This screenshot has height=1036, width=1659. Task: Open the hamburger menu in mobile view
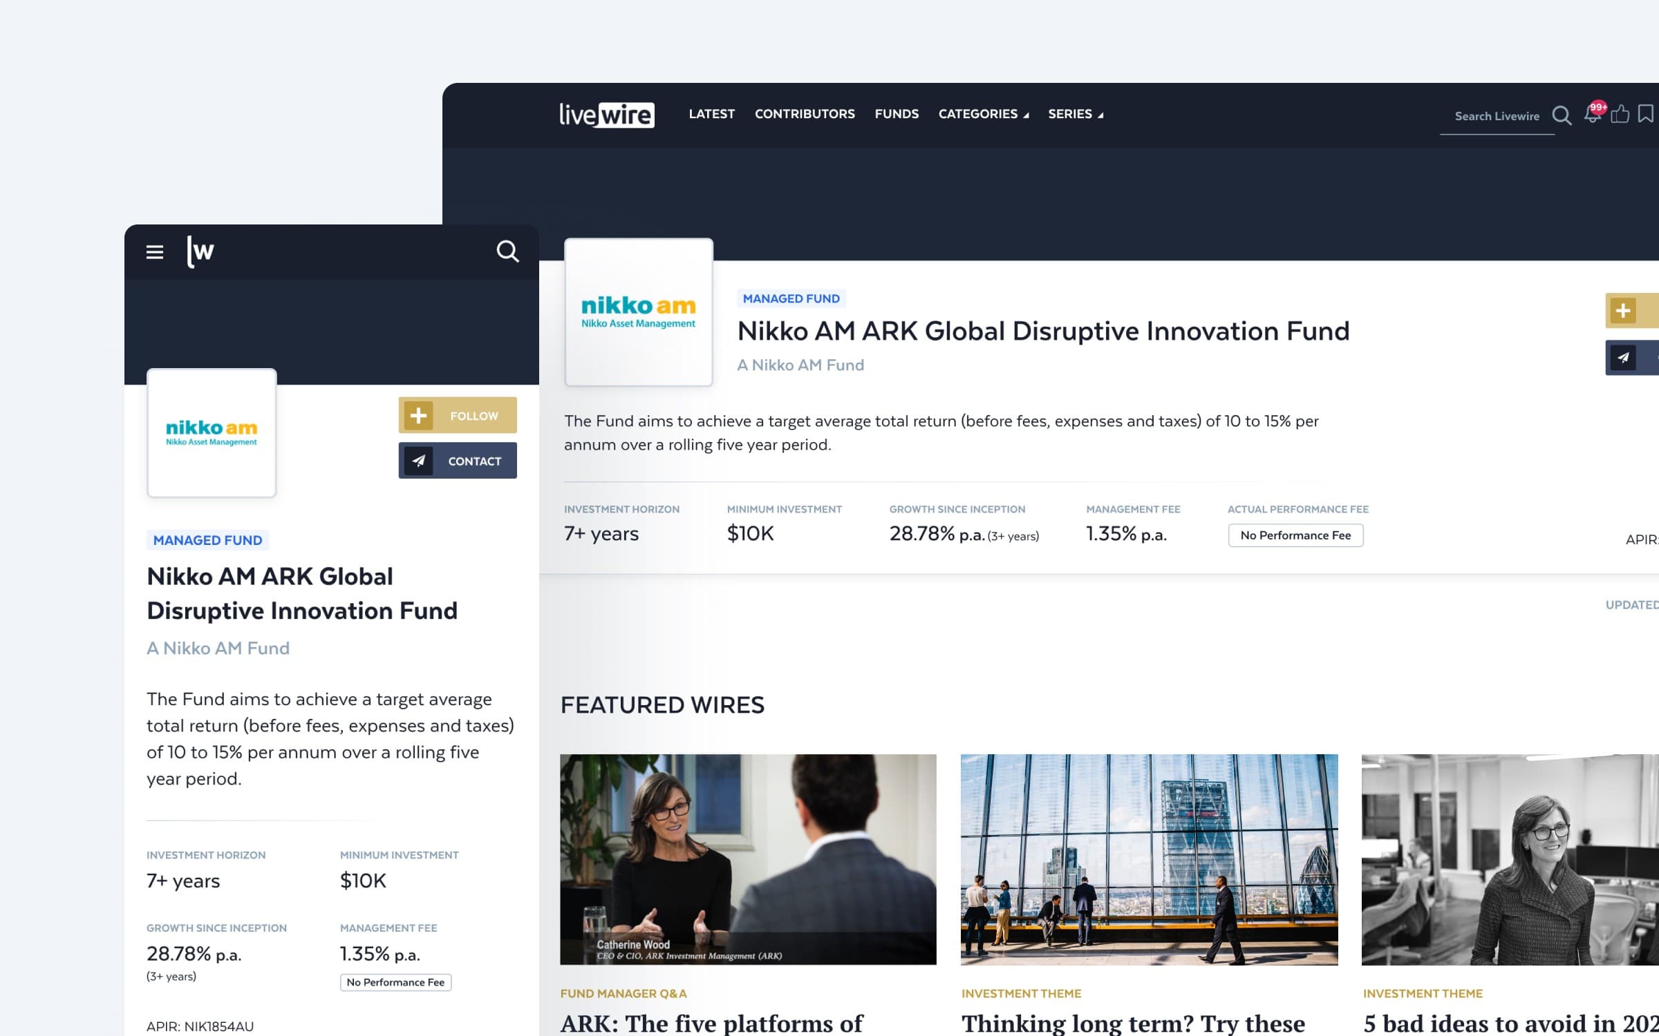point(155,252)
